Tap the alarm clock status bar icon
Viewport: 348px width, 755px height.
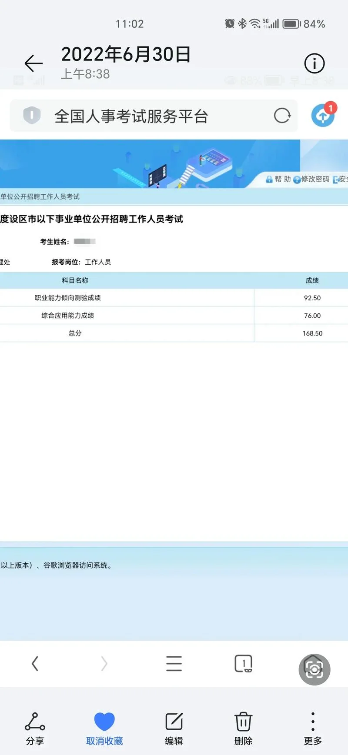230,23
